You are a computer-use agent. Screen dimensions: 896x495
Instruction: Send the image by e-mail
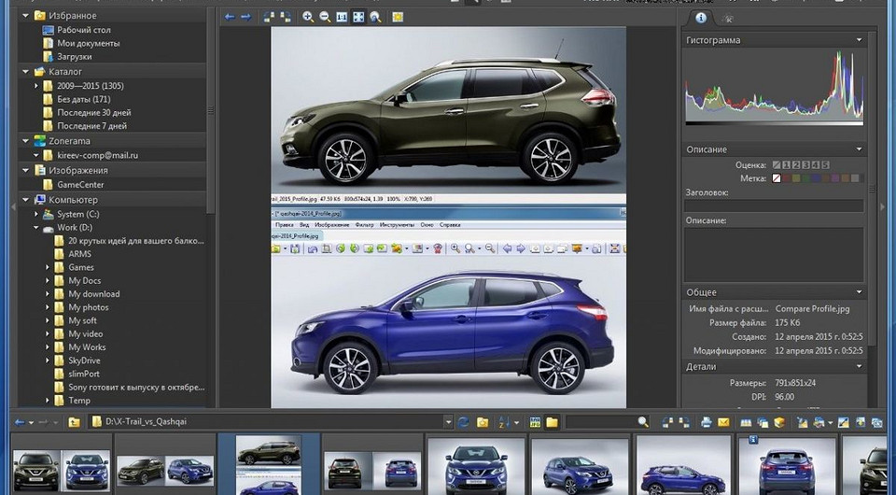click(723, 422)
